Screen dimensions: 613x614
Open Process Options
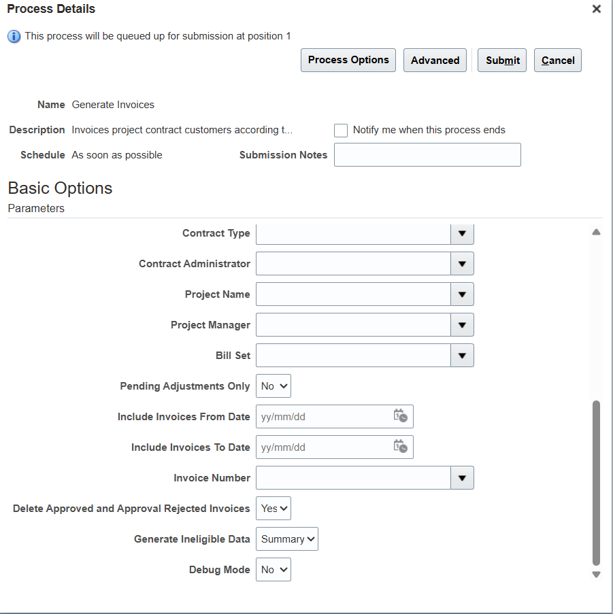click(348, 60)
